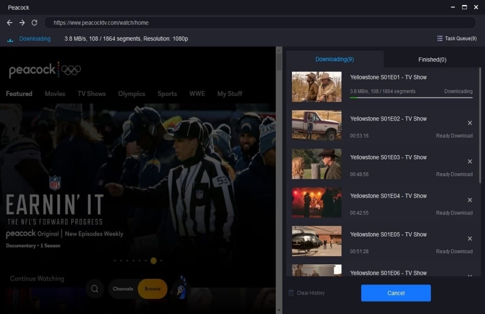
Task: Go back with the browser back arrow
Action: point(10,23)
